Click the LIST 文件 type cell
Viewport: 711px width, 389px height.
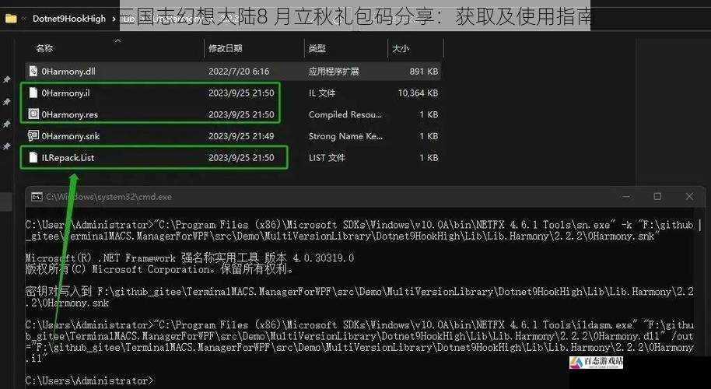[327, 157]
